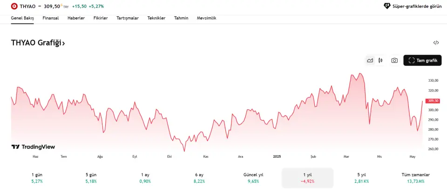
Task: Select the Güncel yıl range
Action: [253, 178]
